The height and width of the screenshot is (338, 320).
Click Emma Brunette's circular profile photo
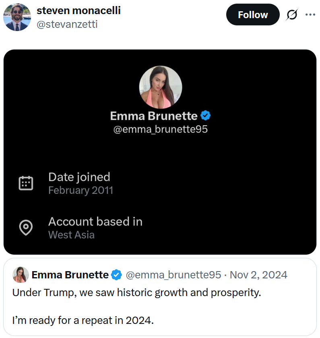click(x=161, y=87)
